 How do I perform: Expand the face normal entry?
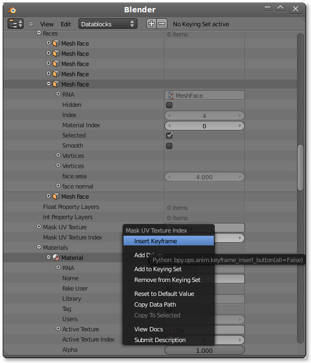58,186
